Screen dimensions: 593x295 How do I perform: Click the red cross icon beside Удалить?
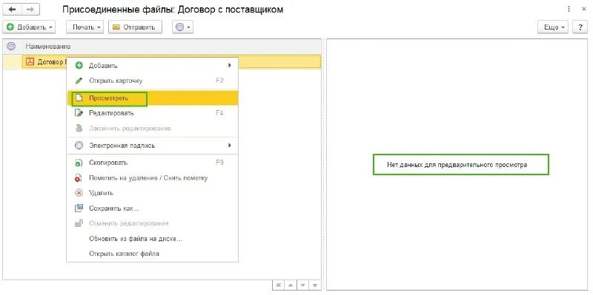(x=79, y=193)
